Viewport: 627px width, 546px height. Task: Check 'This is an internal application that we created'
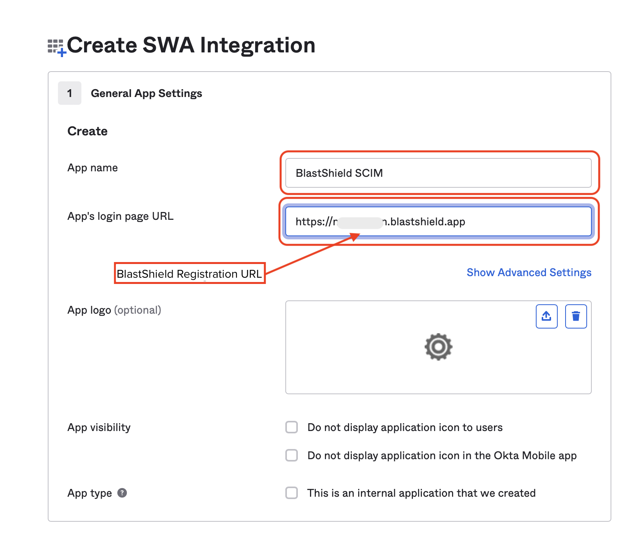point(291,493)
